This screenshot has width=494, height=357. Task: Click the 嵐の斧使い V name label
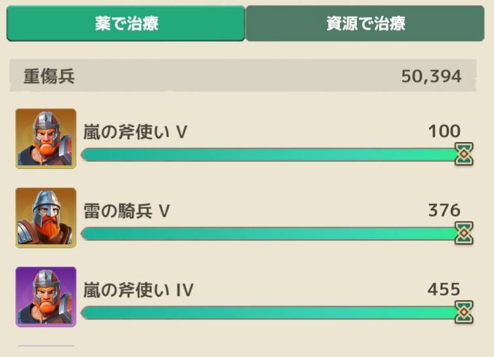(x=136, y=132)
